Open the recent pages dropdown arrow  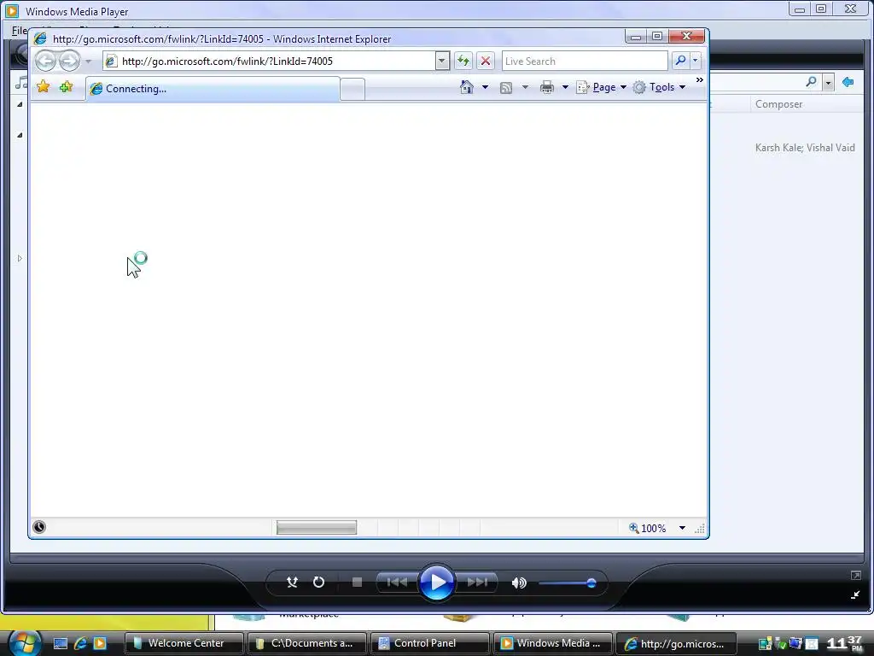tap(88, 61)
